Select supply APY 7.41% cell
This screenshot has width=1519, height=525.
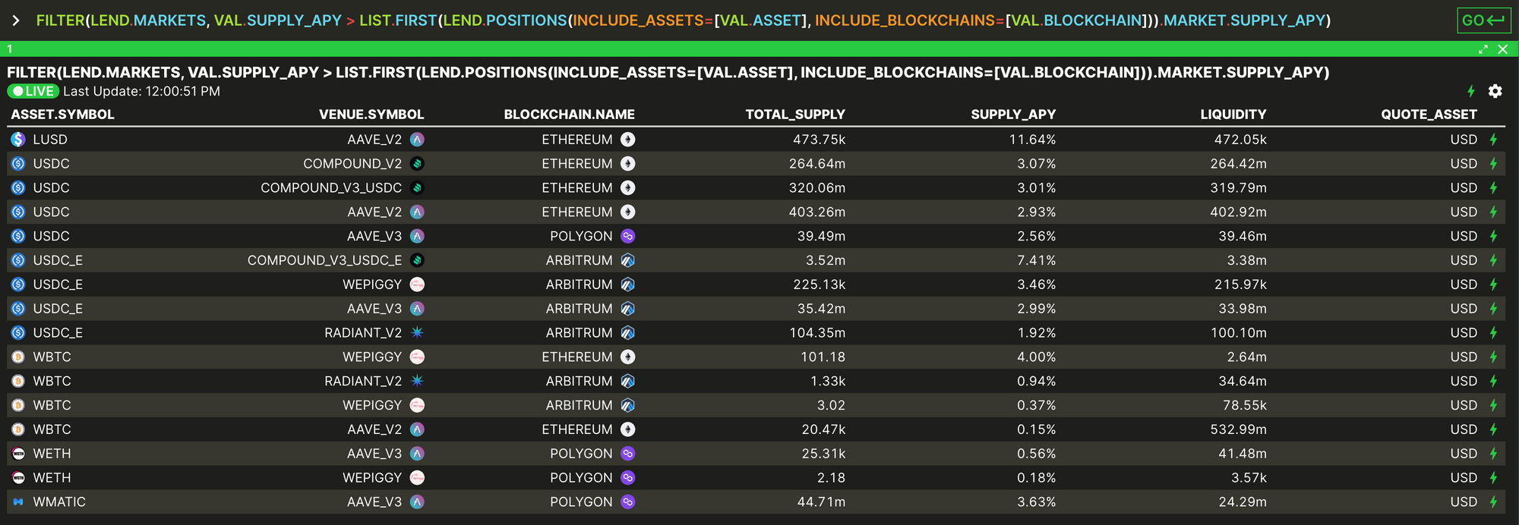coord(1037,260)
